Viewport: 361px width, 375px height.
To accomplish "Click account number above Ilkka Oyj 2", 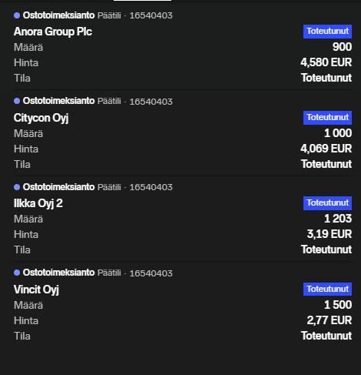I will (151, 187).
